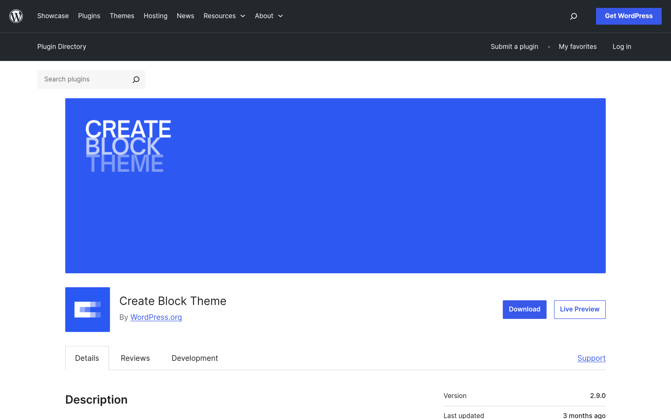
Task: Click the Create Block Theme banner image
Action: pyautogui.click(x=335, y=186)
